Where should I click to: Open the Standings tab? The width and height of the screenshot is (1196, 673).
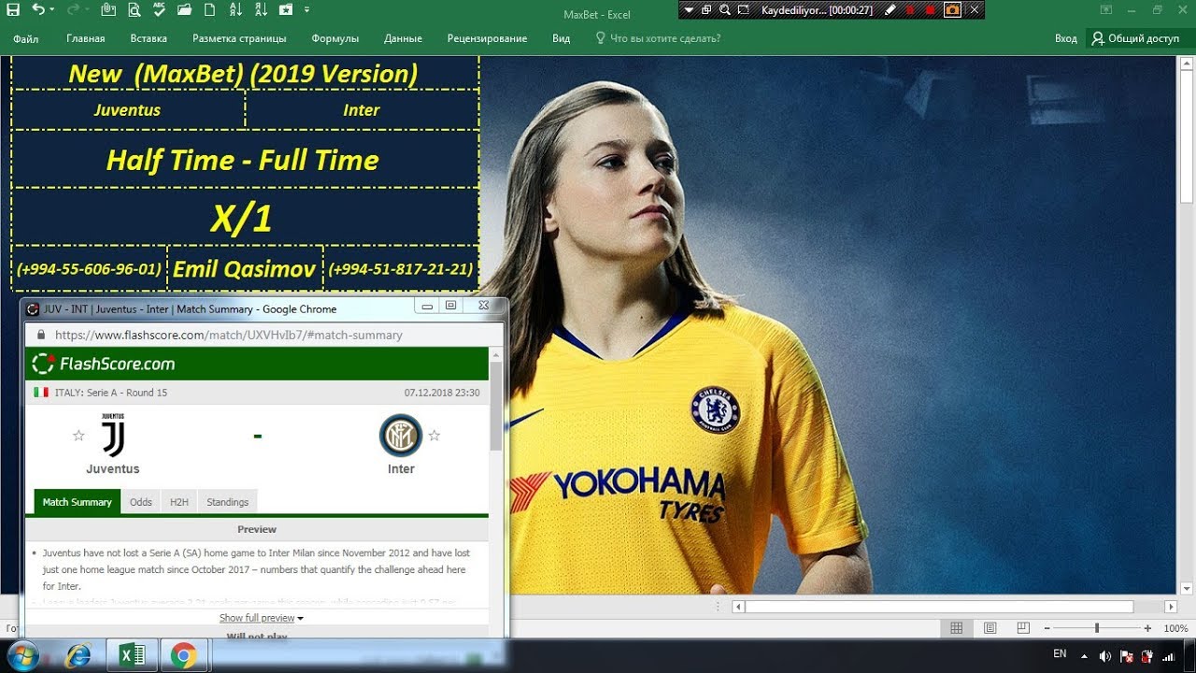coord(228,502)
